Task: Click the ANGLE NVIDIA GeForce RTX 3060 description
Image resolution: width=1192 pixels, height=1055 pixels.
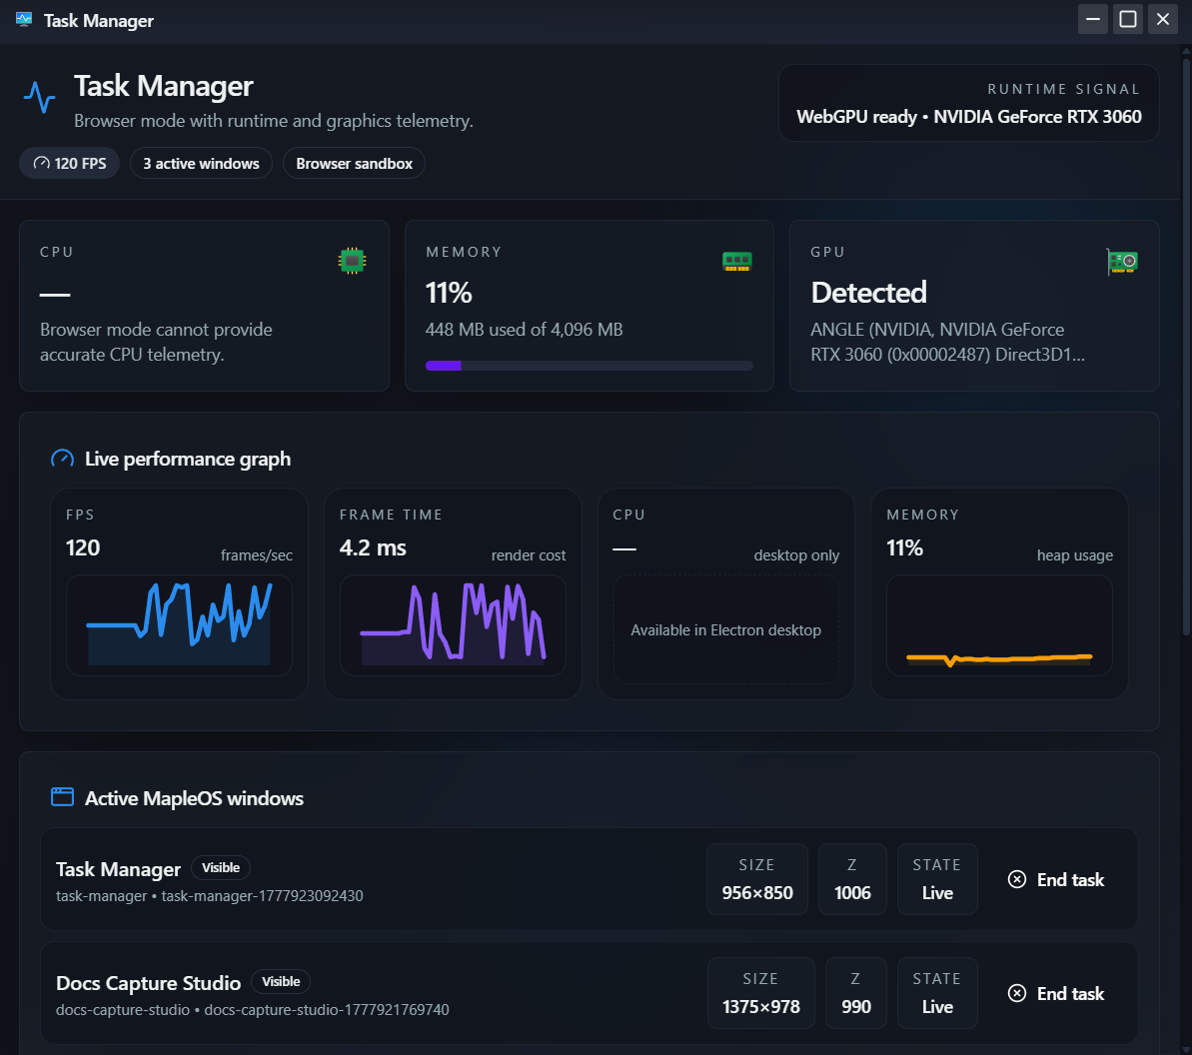Action: (947, 342)
